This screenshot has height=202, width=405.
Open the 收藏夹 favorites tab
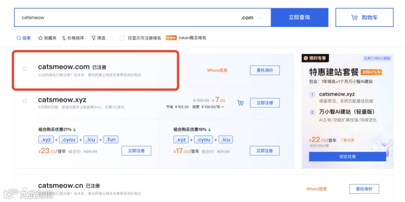(47, 38)
